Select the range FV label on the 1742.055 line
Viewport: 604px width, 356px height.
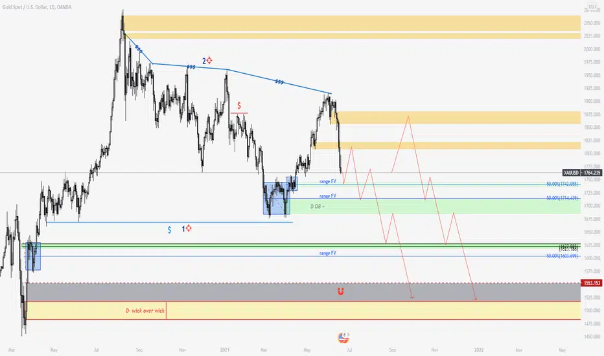tap(328, 181)
